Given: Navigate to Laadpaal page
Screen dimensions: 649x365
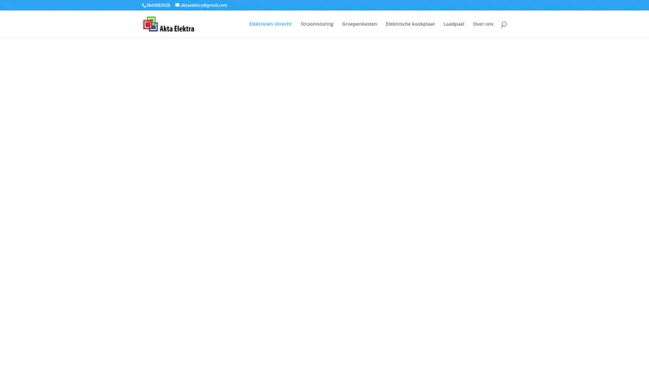Looking at the screenshot, I should tap(453, 24).
